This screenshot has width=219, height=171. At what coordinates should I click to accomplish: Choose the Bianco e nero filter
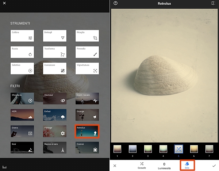pyautogui.click(x=54, y=147)
